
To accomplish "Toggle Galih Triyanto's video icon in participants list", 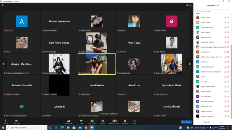I will click(x=228, y=32).
